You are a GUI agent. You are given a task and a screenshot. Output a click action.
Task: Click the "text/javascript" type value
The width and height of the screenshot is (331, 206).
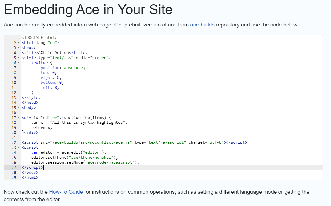(166, 142)
